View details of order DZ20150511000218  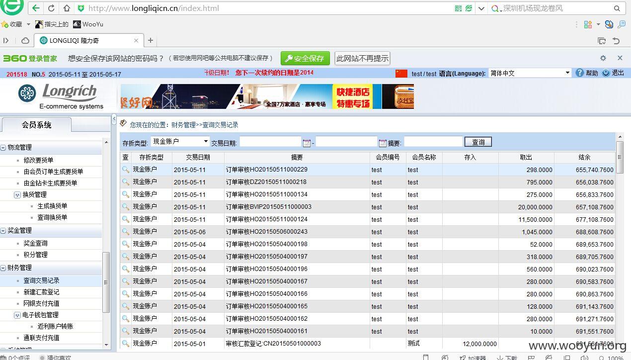[126, 182]
